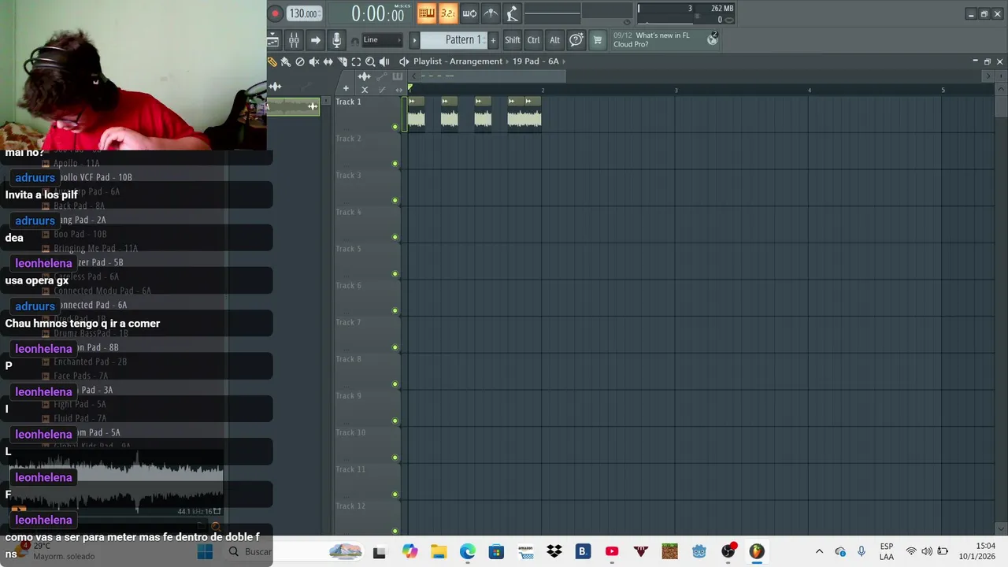Image resolution: width=1008 pixels, height=567 pixels.
Task: Click the figure-with-lamp icon in top toolbar
Action: click(x=512, y=13)
